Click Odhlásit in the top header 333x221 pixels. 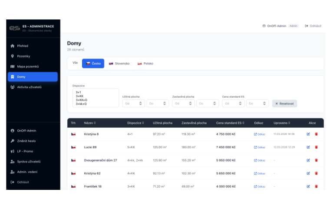(313, 26)
